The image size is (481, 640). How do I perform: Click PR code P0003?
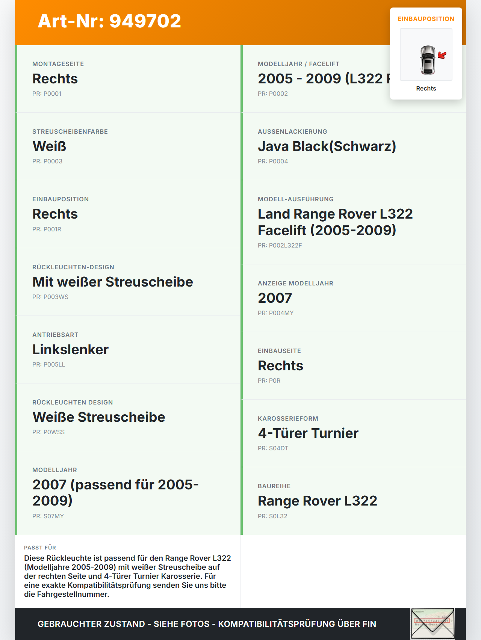(47, 161)
